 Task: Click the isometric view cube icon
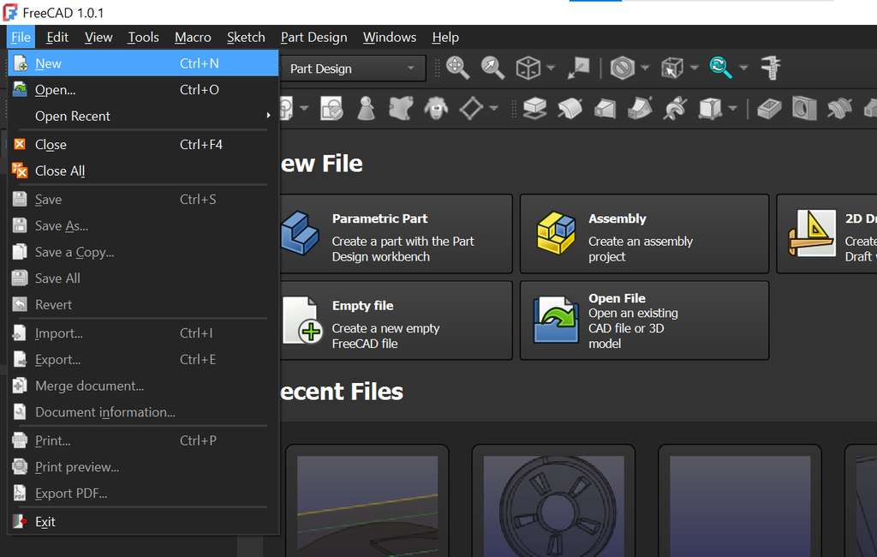click(528, 69)
